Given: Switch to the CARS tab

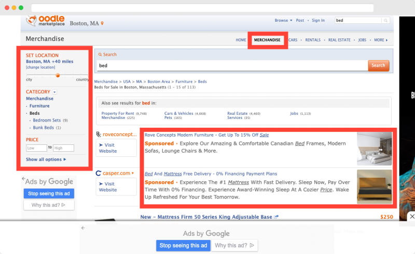Looking at the screenshot, I should (293, 40).
